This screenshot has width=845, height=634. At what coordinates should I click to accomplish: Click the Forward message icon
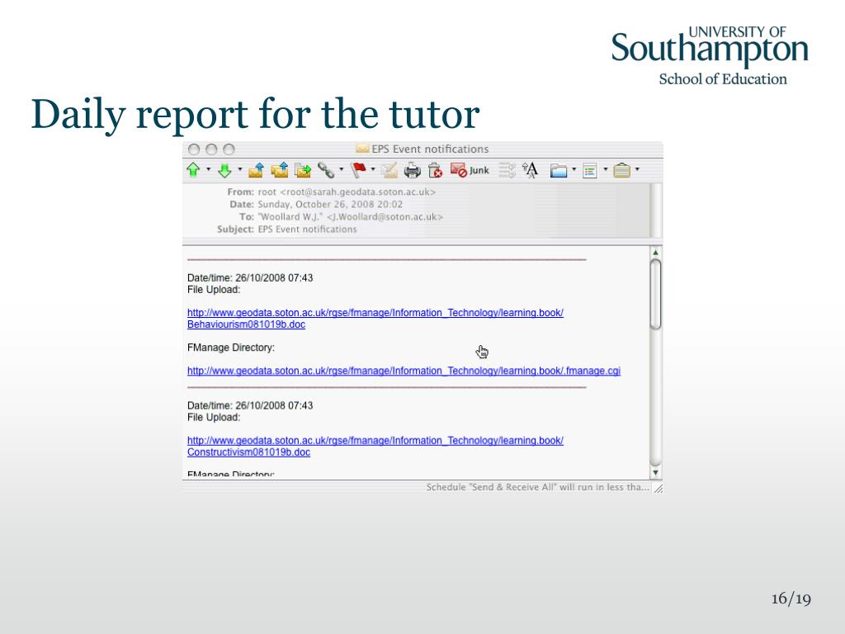tap(304, 170)
